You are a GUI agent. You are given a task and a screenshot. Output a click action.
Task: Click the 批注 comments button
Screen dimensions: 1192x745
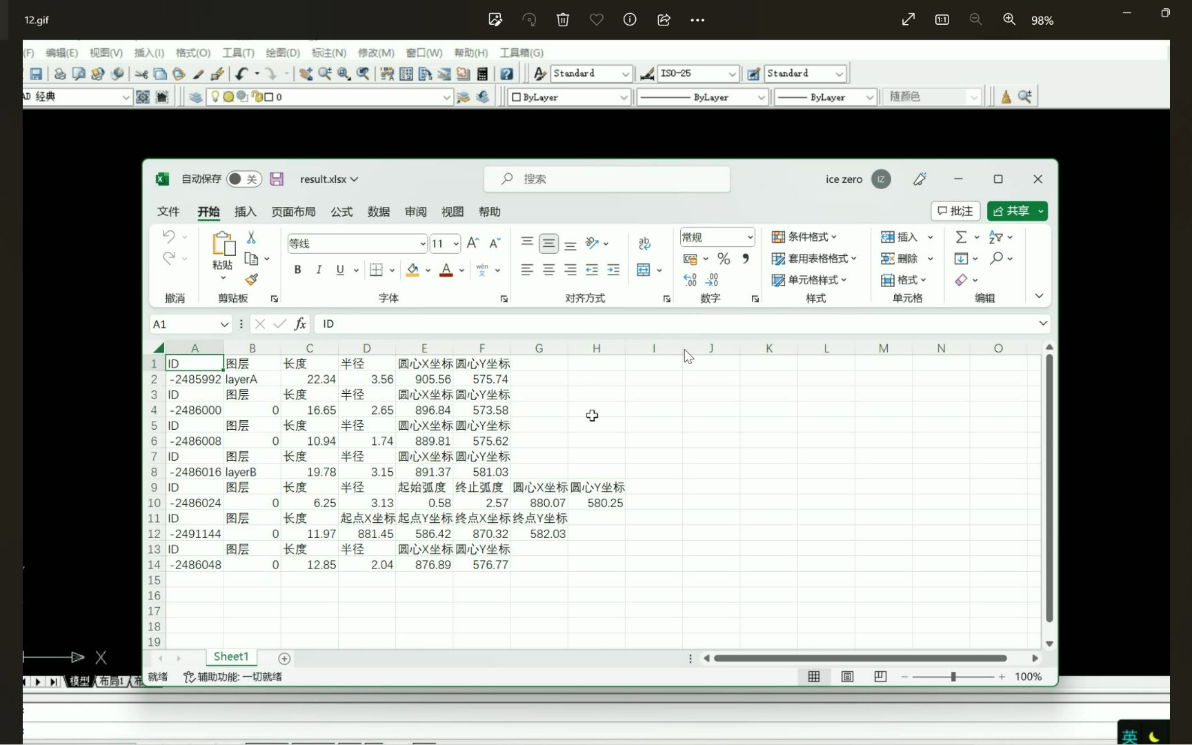(x=955, y=211)
